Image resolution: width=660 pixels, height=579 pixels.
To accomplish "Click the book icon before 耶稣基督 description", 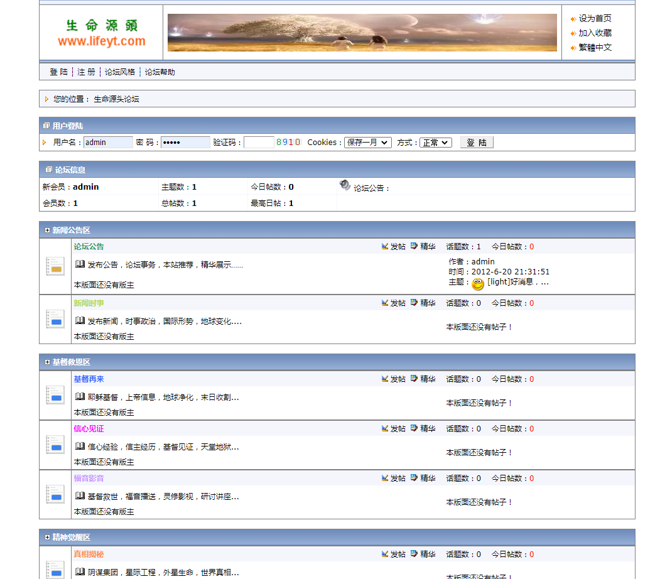I will [80, 396].
